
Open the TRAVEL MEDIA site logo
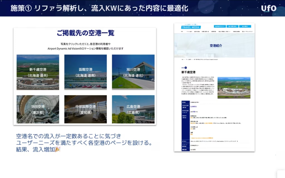[x=191, y=27]
